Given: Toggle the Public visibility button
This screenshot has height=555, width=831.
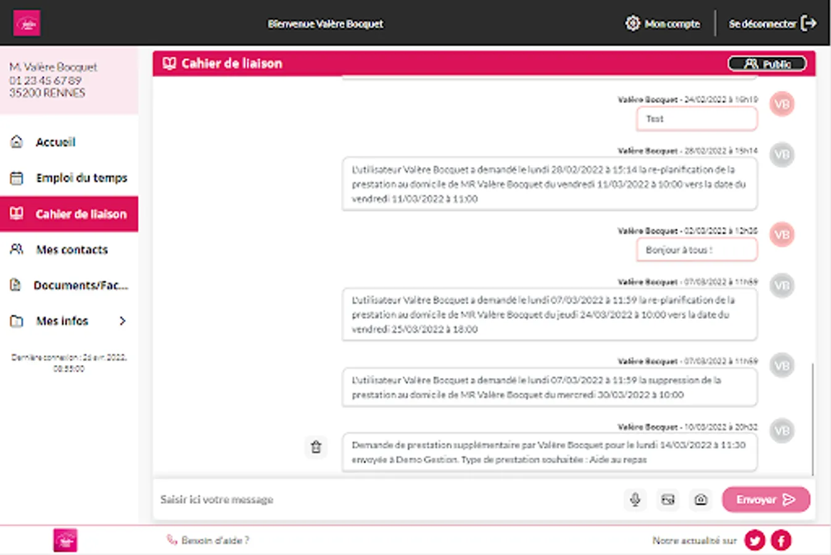Looking at the screenshot, I should click(x=767, y=64).
